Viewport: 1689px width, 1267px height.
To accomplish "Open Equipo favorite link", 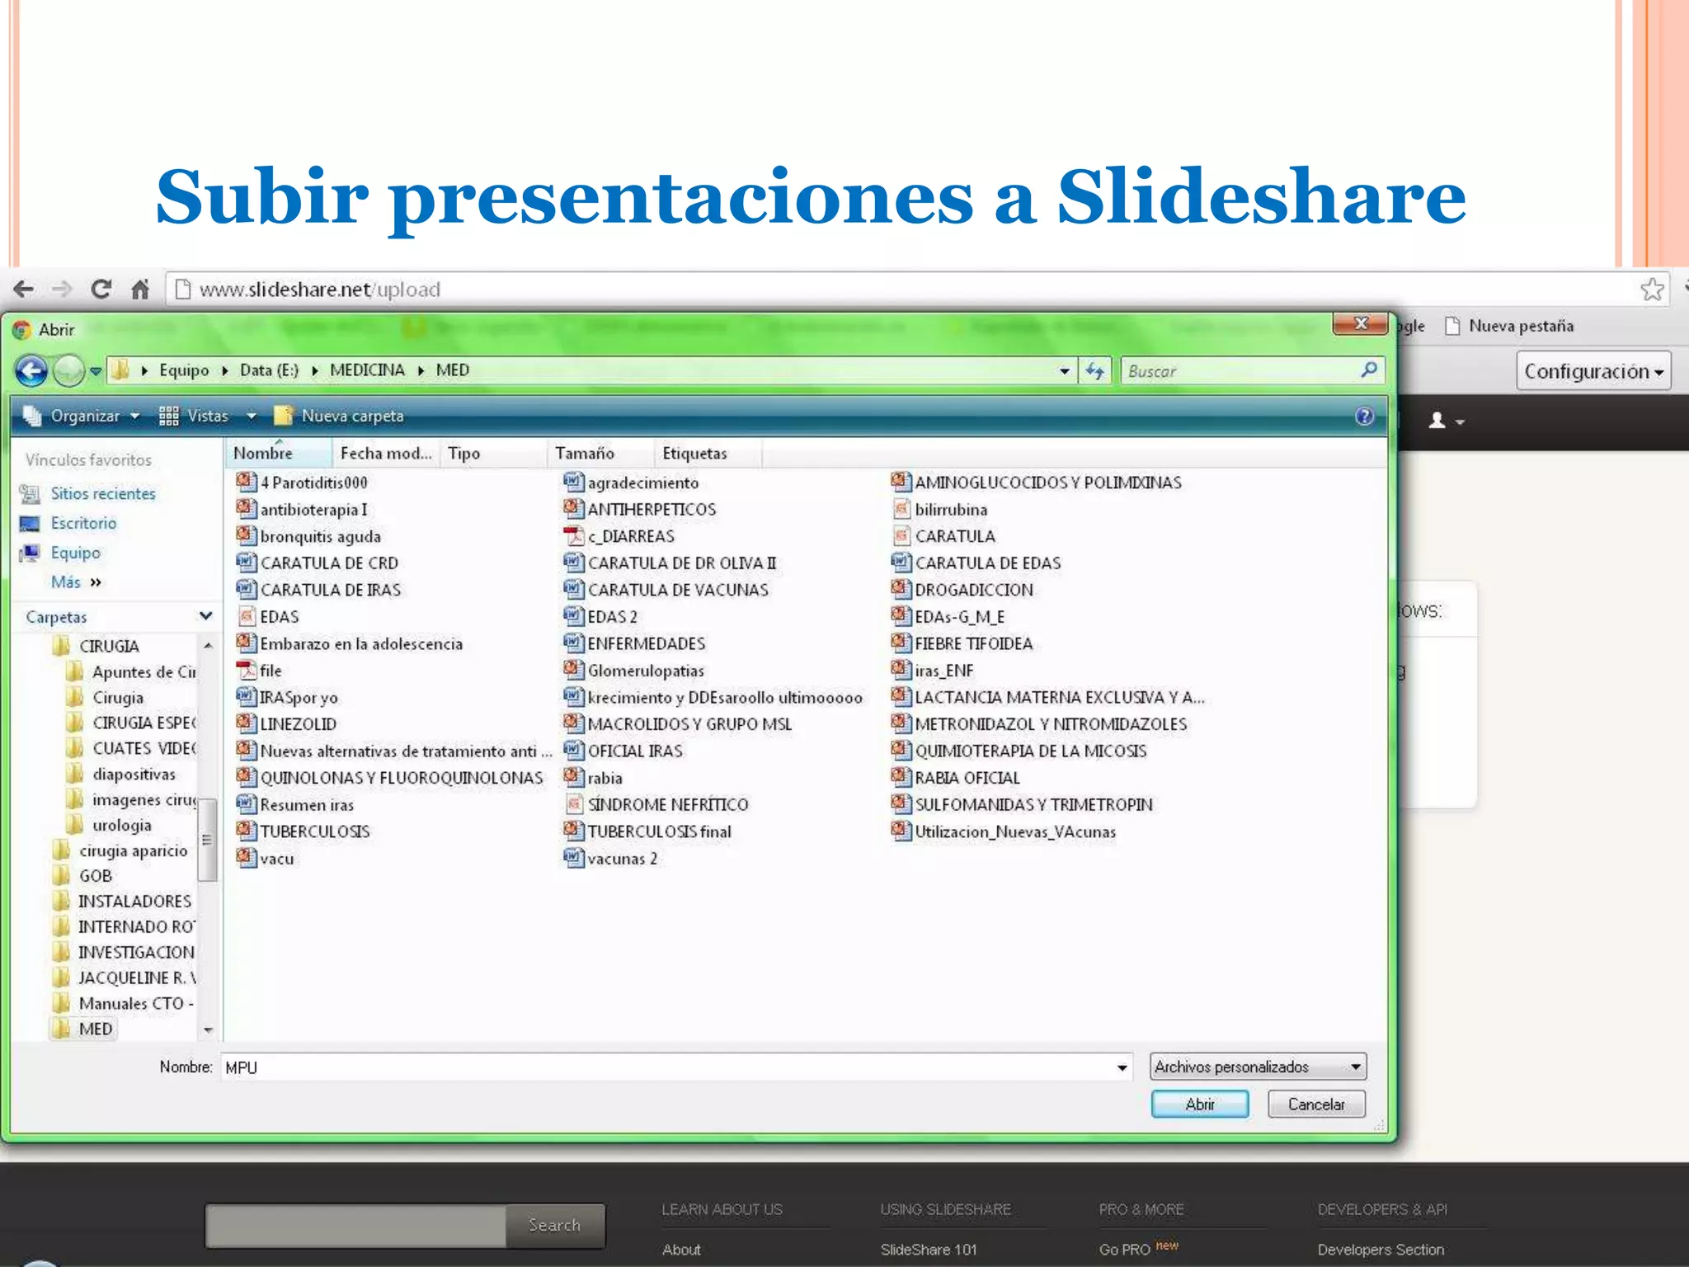I will tap(75, 553).
